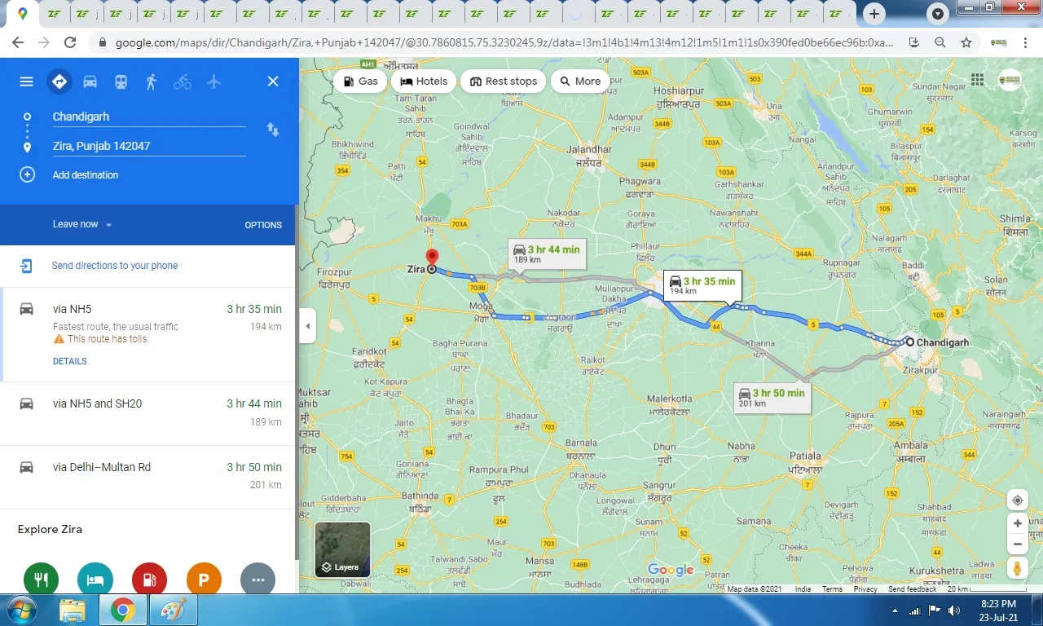Open the Google apps grid
The image size is (1043, 626).
pos(977,80)
